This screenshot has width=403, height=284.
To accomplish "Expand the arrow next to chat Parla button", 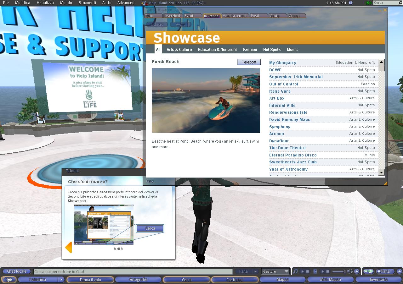I will pyautogui.click(x=256, y=271).
